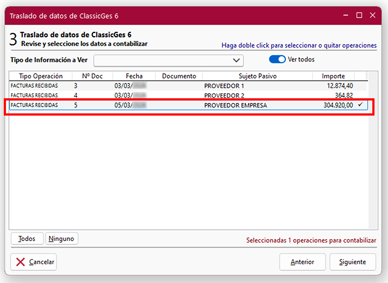Image resolution: width=388 pixels, height=283 pixels.
Task: Click the red X icon on Cancelar
Action: 21,262
